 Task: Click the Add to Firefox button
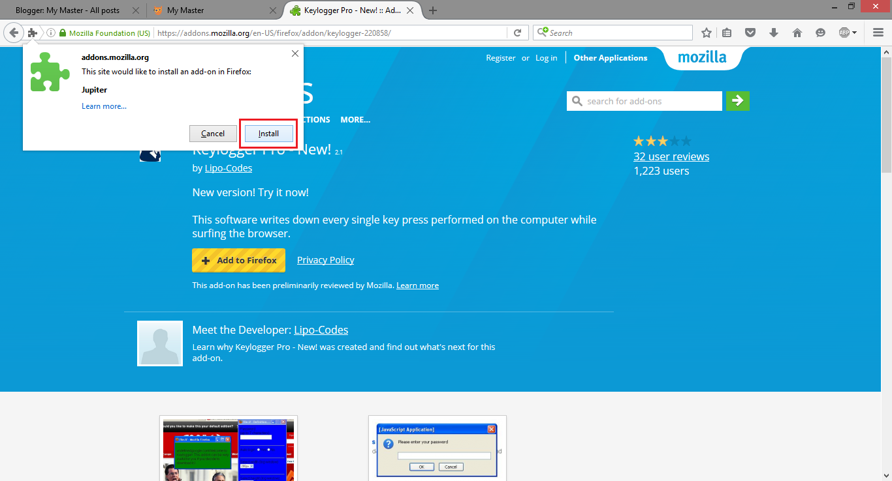tap(238, 260)
